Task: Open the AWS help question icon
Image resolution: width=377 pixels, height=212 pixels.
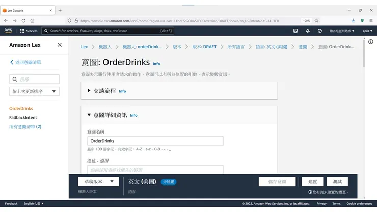Action: point(320,31)
